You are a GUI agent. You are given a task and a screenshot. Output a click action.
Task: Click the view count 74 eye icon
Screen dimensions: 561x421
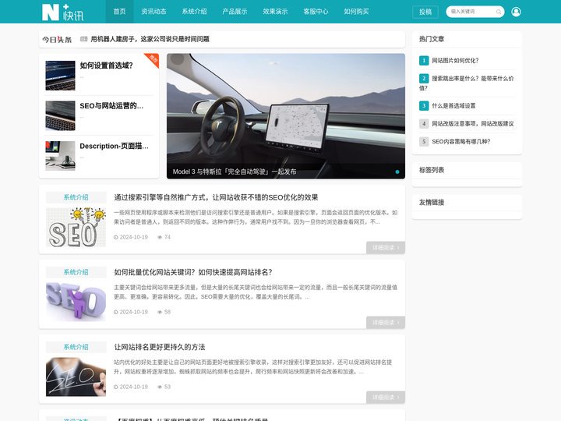coord(160,237)
